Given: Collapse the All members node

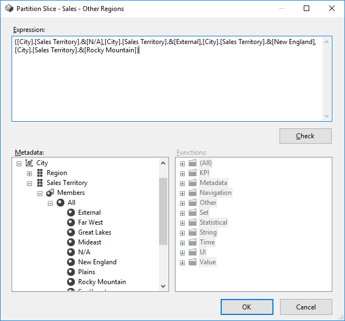Looking at the screenshot, I should tap(50, 203).
